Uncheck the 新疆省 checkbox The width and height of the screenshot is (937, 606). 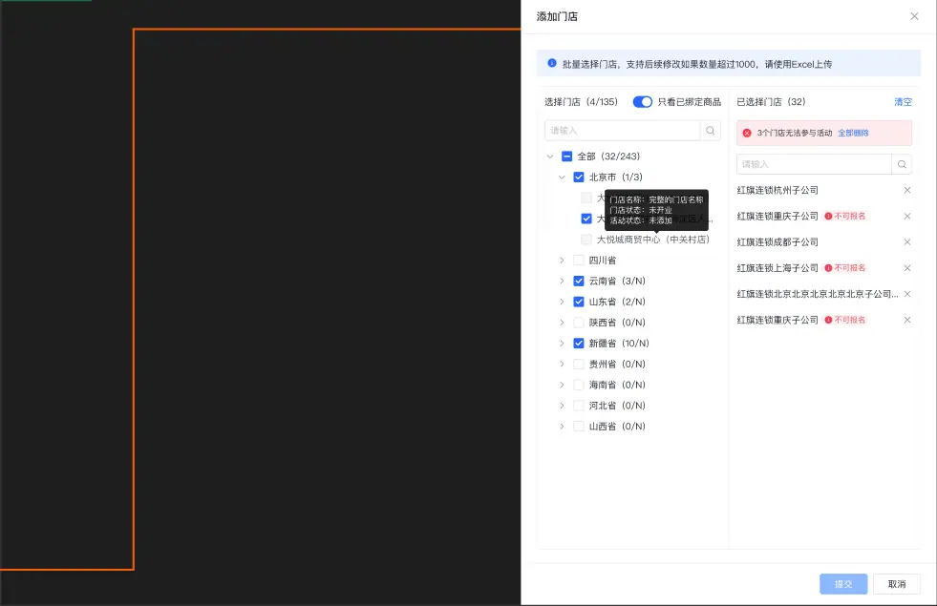click(579, 344)
